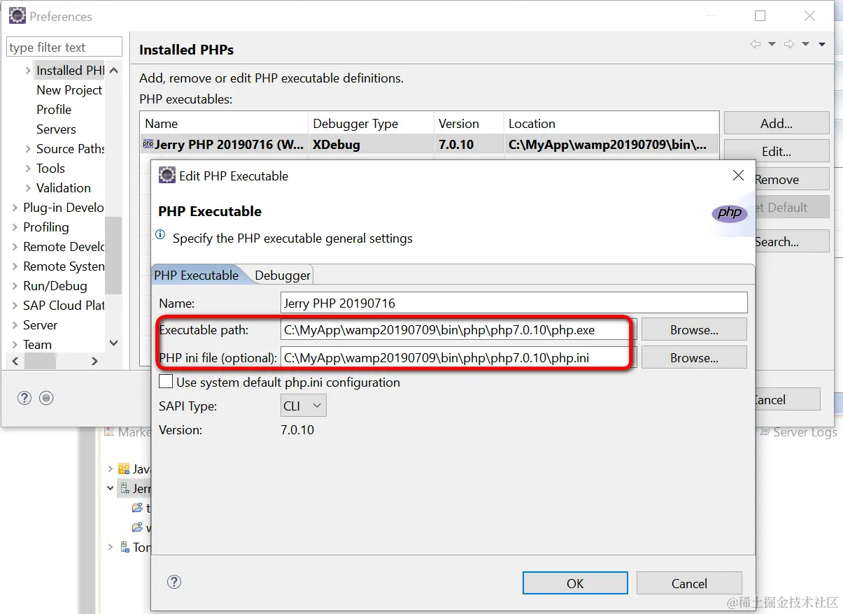Screen dimensions: 843x614
Task: Click the type filter text box
Action: [x=64, y=47]
